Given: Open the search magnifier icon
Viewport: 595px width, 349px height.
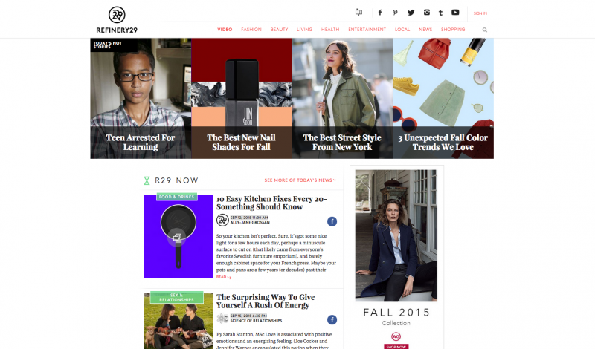Looking at the screenshot, I should 485,30.
